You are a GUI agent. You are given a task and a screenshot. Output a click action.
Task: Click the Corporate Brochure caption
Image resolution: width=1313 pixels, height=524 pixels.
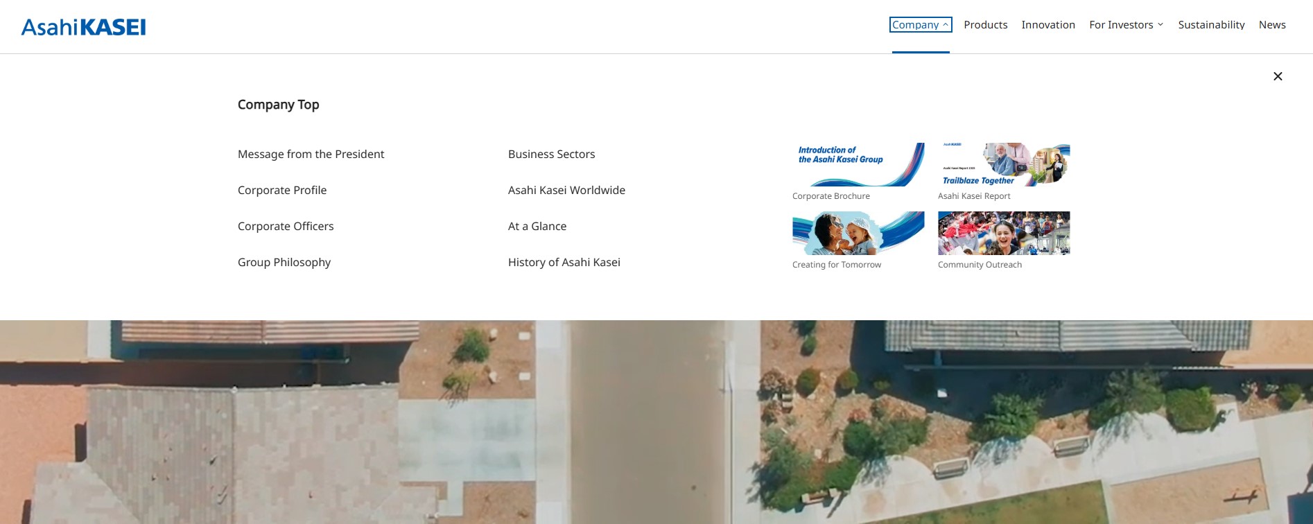[x=831, y=196]
